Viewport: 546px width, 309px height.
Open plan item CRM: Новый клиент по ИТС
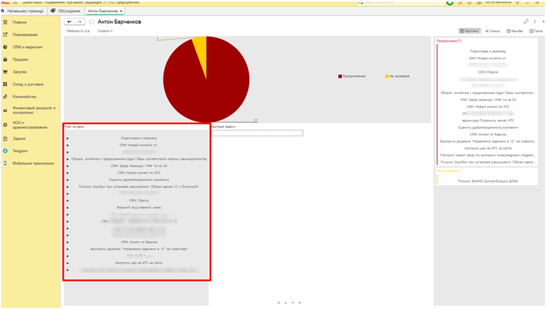click(139, 173)
